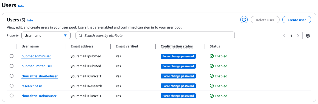Click Enabled status for clinicaltrialslimiteduser
This screenshot has height=104, width=318.
click(219, 76)
